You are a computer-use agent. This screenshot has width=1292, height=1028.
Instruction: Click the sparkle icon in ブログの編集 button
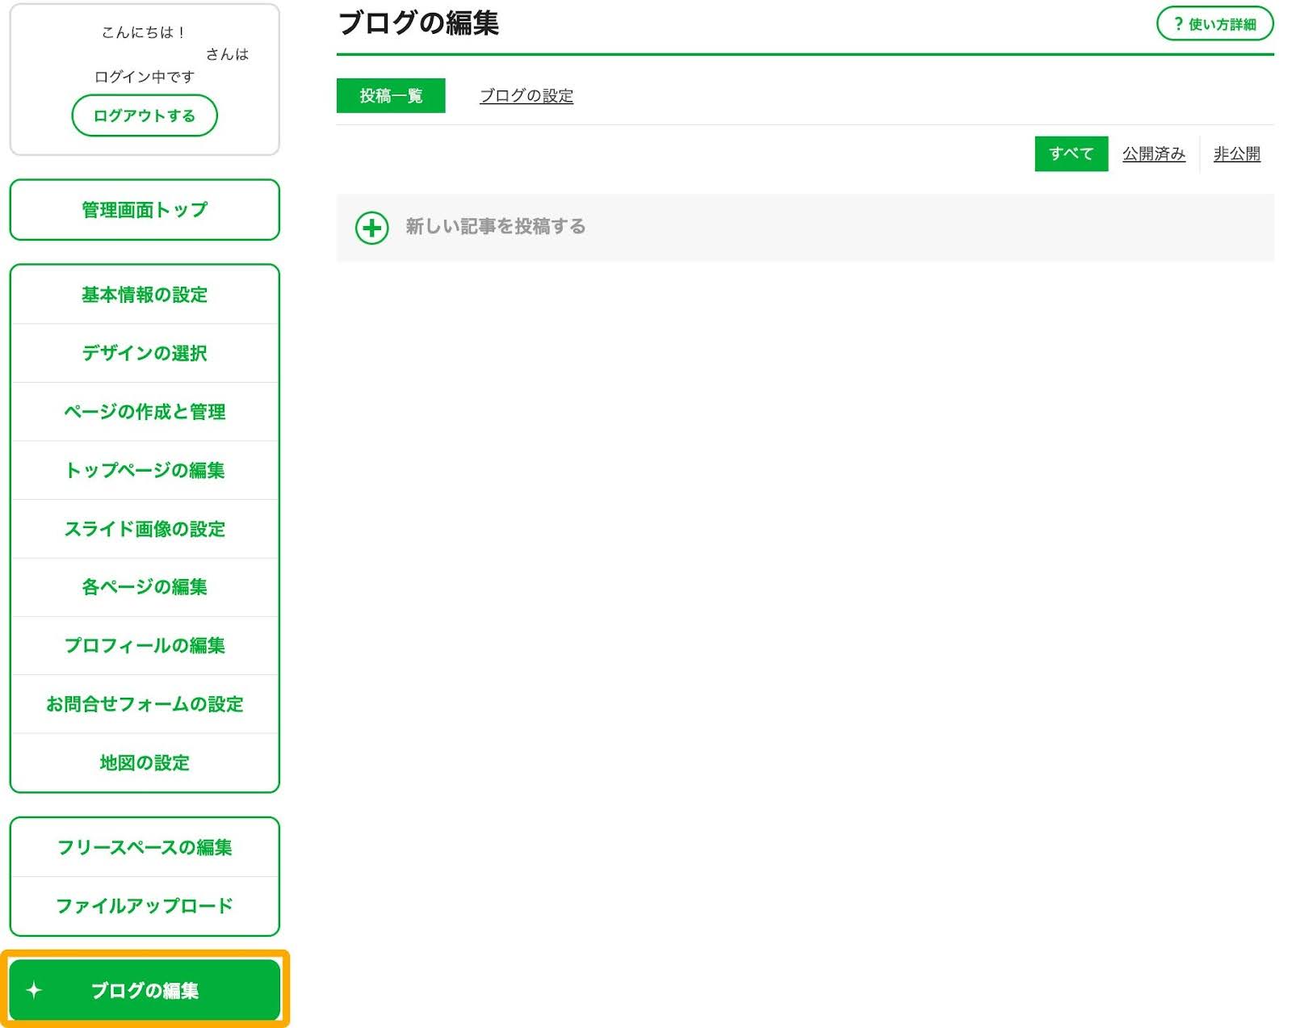tap(34, 989)
